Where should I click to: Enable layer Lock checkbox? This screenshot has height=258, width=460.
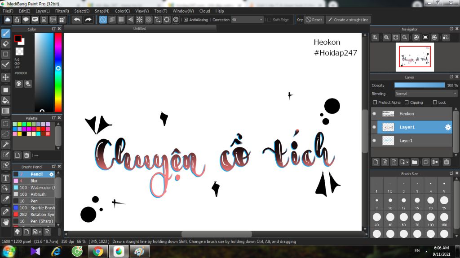[435, 103]
